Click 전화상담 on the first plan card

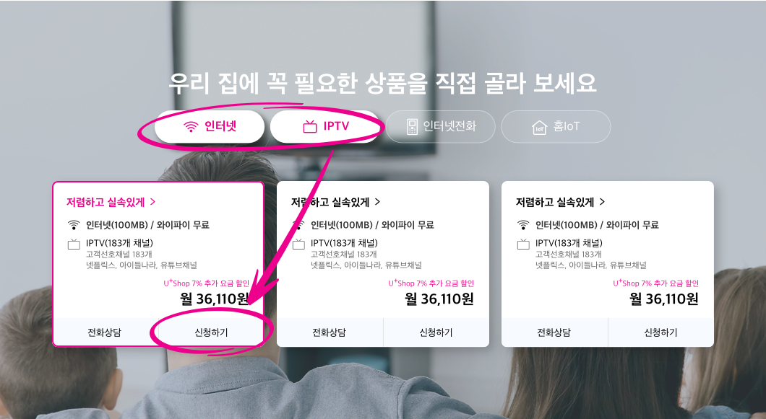[106, 332]
